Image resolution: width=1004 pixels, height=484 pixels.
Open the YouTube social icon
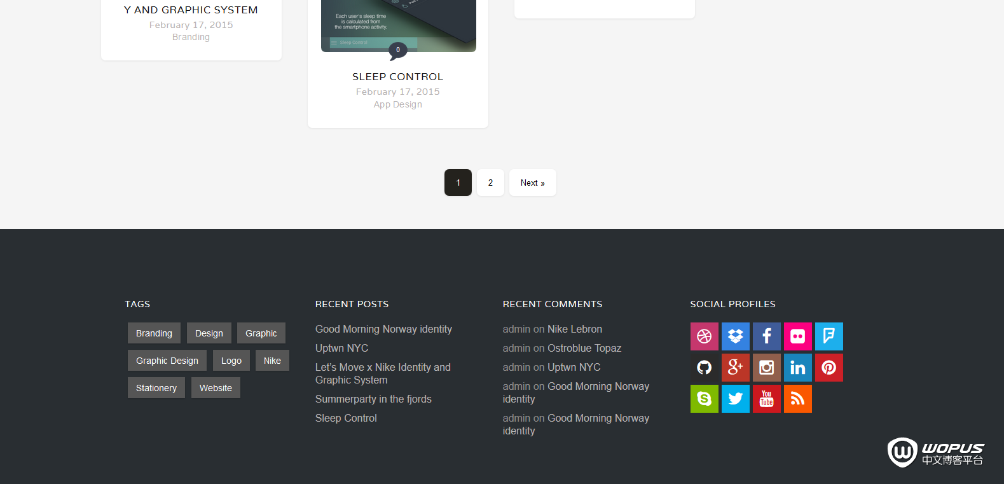tap(766, 399)
